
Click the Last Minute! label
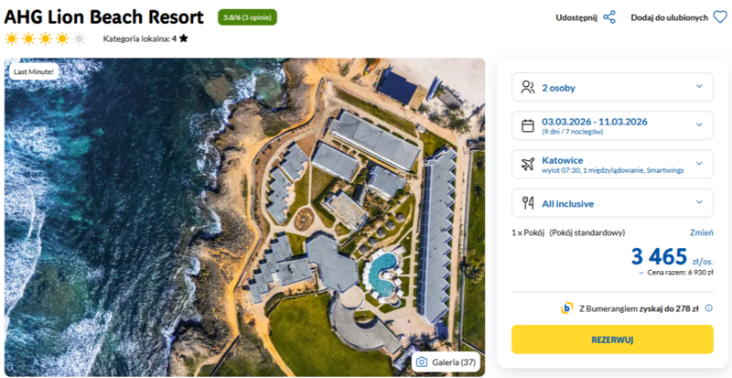pos(34,71)
